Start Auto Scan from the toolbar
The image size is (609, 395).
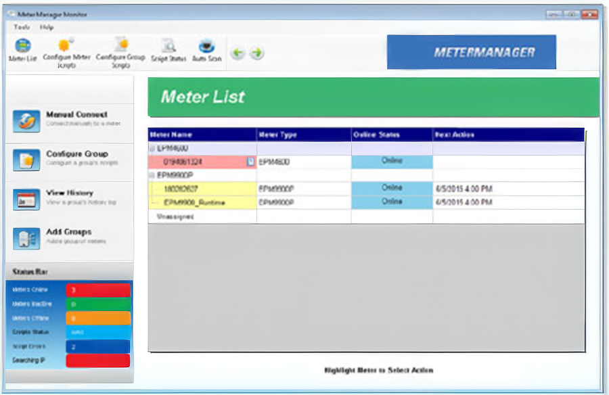(x=206, y=51)
